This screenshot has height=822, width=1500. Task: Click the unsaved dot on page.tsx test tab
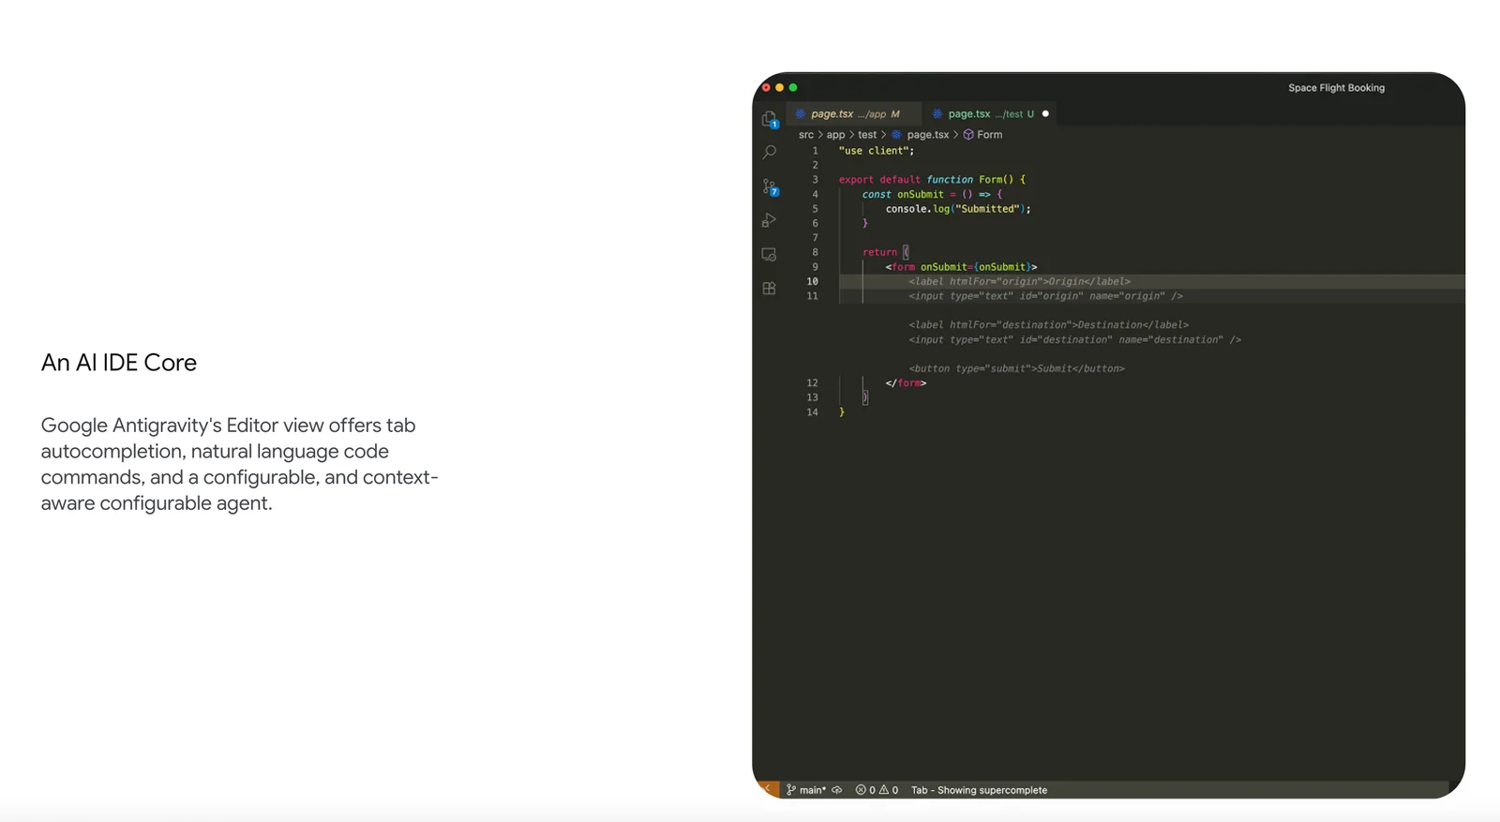(x=1045, y=114)
